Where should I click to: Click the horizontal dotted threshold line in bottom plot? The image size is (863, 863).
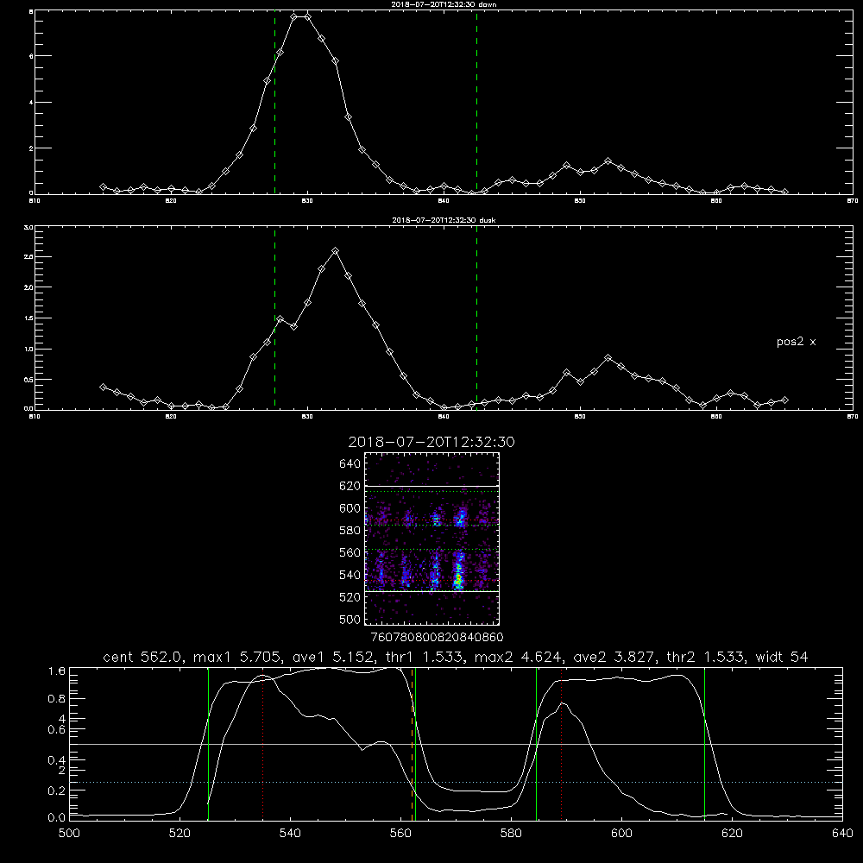pos(456,782)
